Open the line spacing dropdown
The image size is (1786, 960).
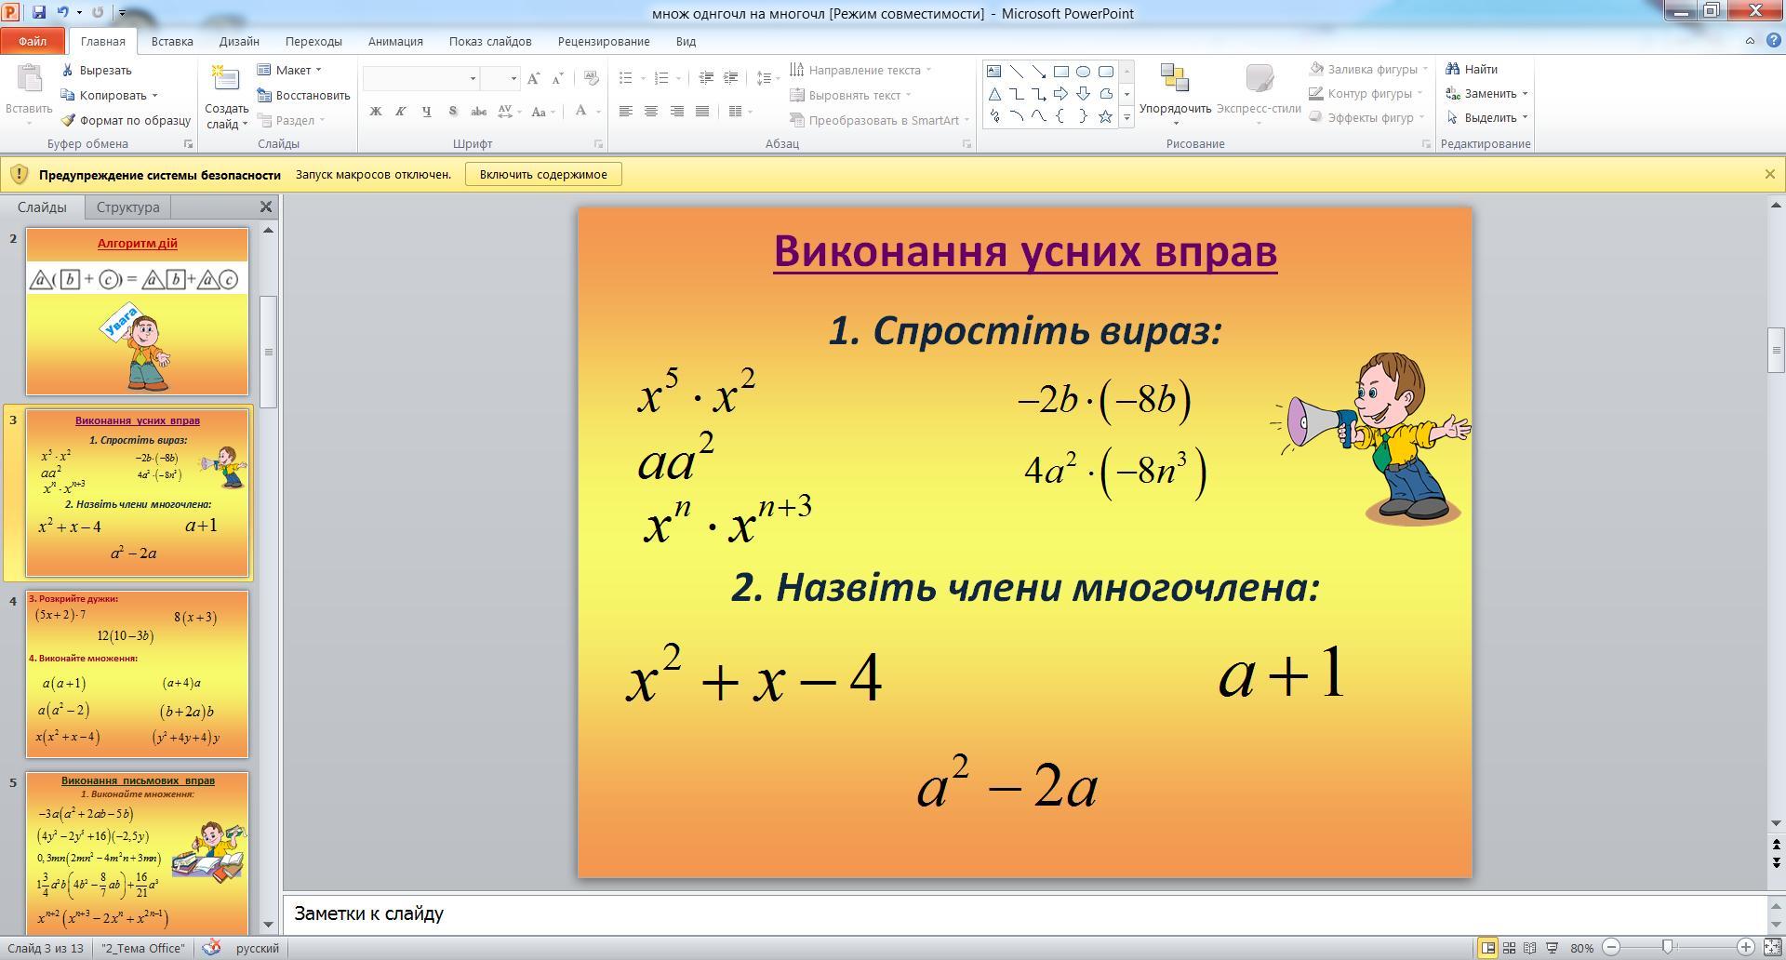click(767, 79)
